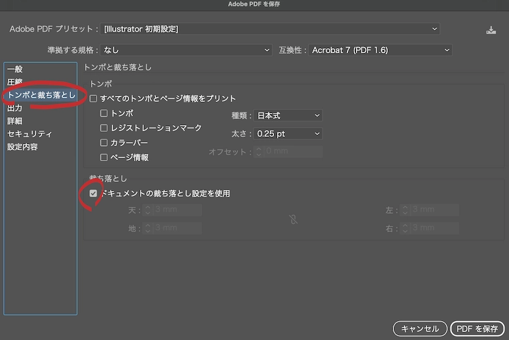The image size is (509, 340).
Task: Click the 左 bleed value field
Action: click(x=434, y=210)
